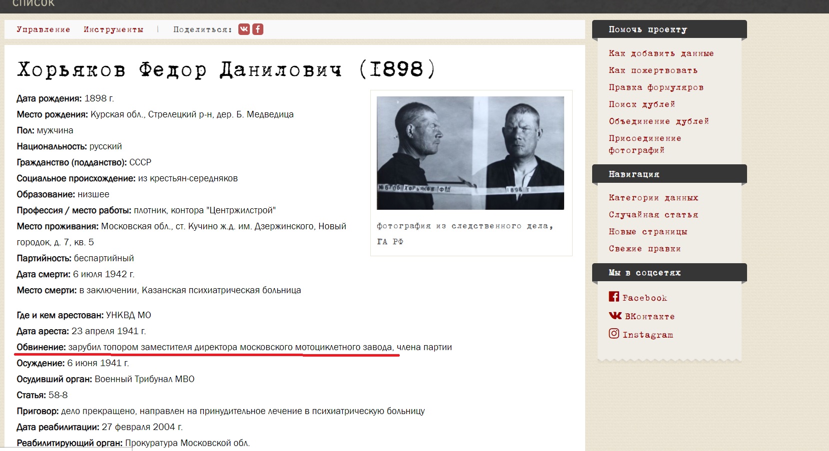Open ВКонтакте social network link

[x=642, y=316]
